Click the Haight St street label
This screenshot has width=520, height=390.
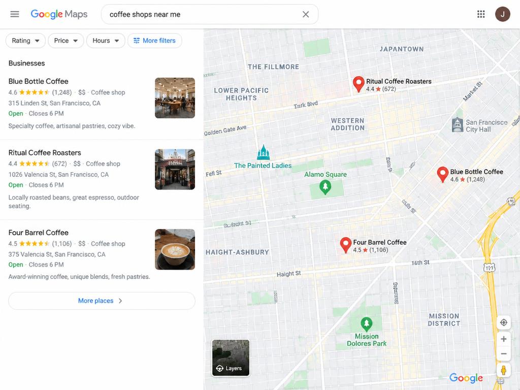point(289,274)
